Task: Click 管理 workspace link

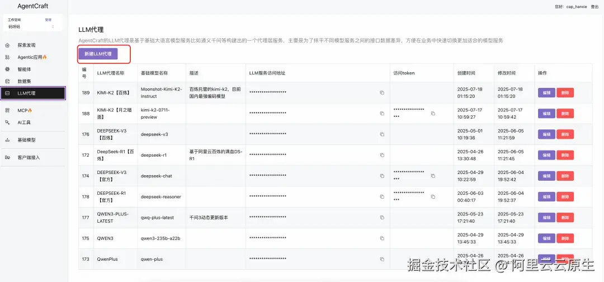Action: pyautogui.click(x=48, y=20)
